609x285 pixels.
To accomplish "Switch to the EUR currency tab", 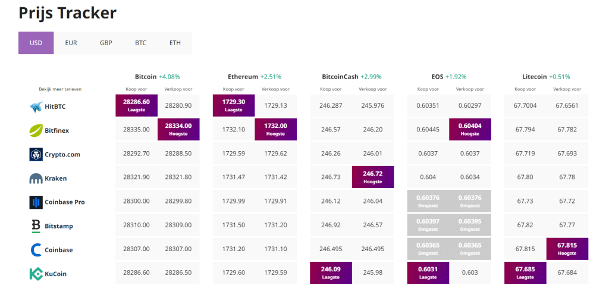I will coord(71,43).
